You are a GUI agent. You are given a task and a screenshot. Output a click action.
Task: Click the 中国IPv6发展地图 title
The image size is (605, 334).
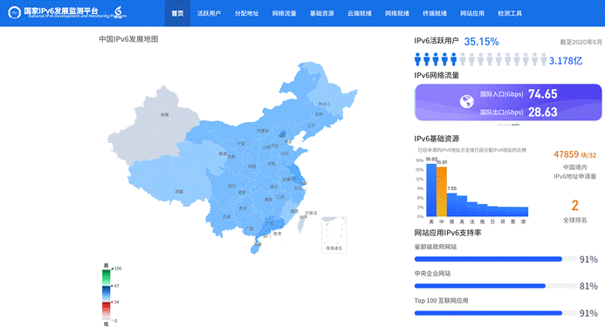tap(128, 39)
